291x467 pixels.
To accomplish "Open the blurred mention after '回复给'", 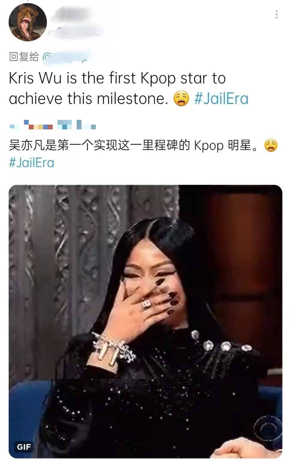I will pos(66,57).
